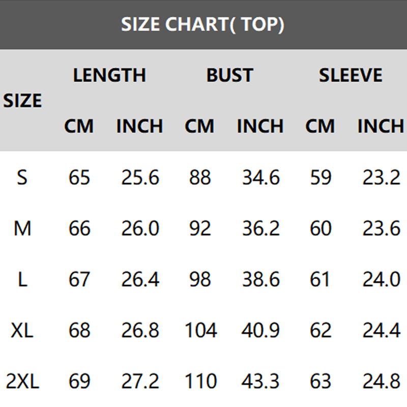Click the INCH subheader under BUST
Image resolution: width=407 pixels, height=407 pixels.
point(260,126)
